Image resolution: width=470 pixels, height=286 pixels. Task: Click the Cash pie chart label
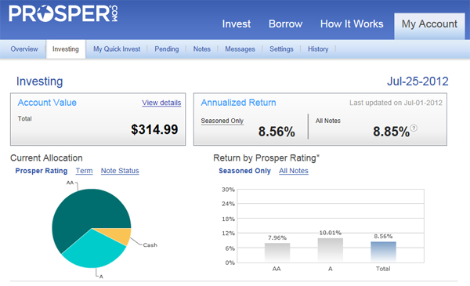[x=150, y=245]
